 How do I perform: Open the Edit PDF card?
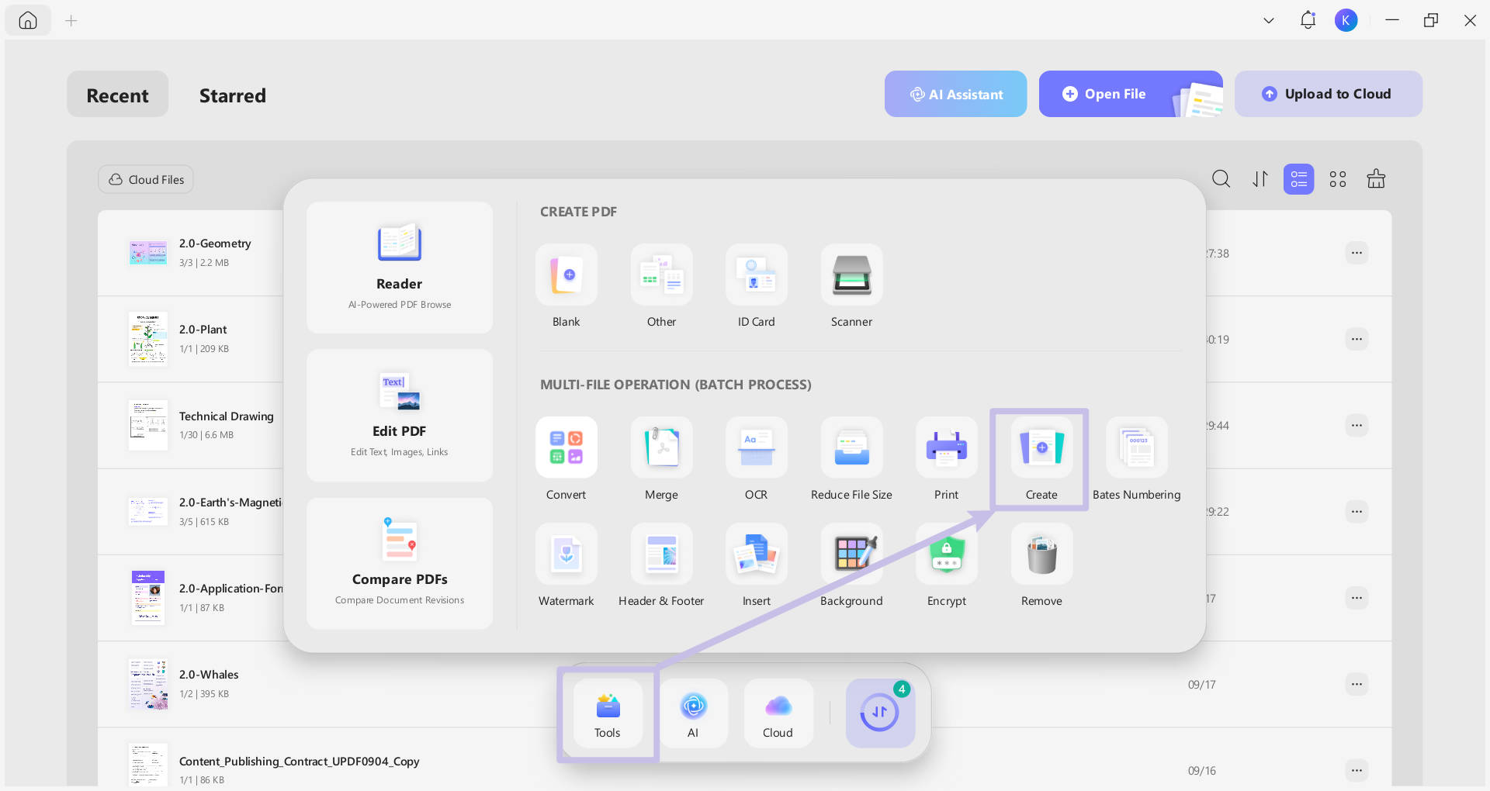pyautogui.click(x=400, y=416)
